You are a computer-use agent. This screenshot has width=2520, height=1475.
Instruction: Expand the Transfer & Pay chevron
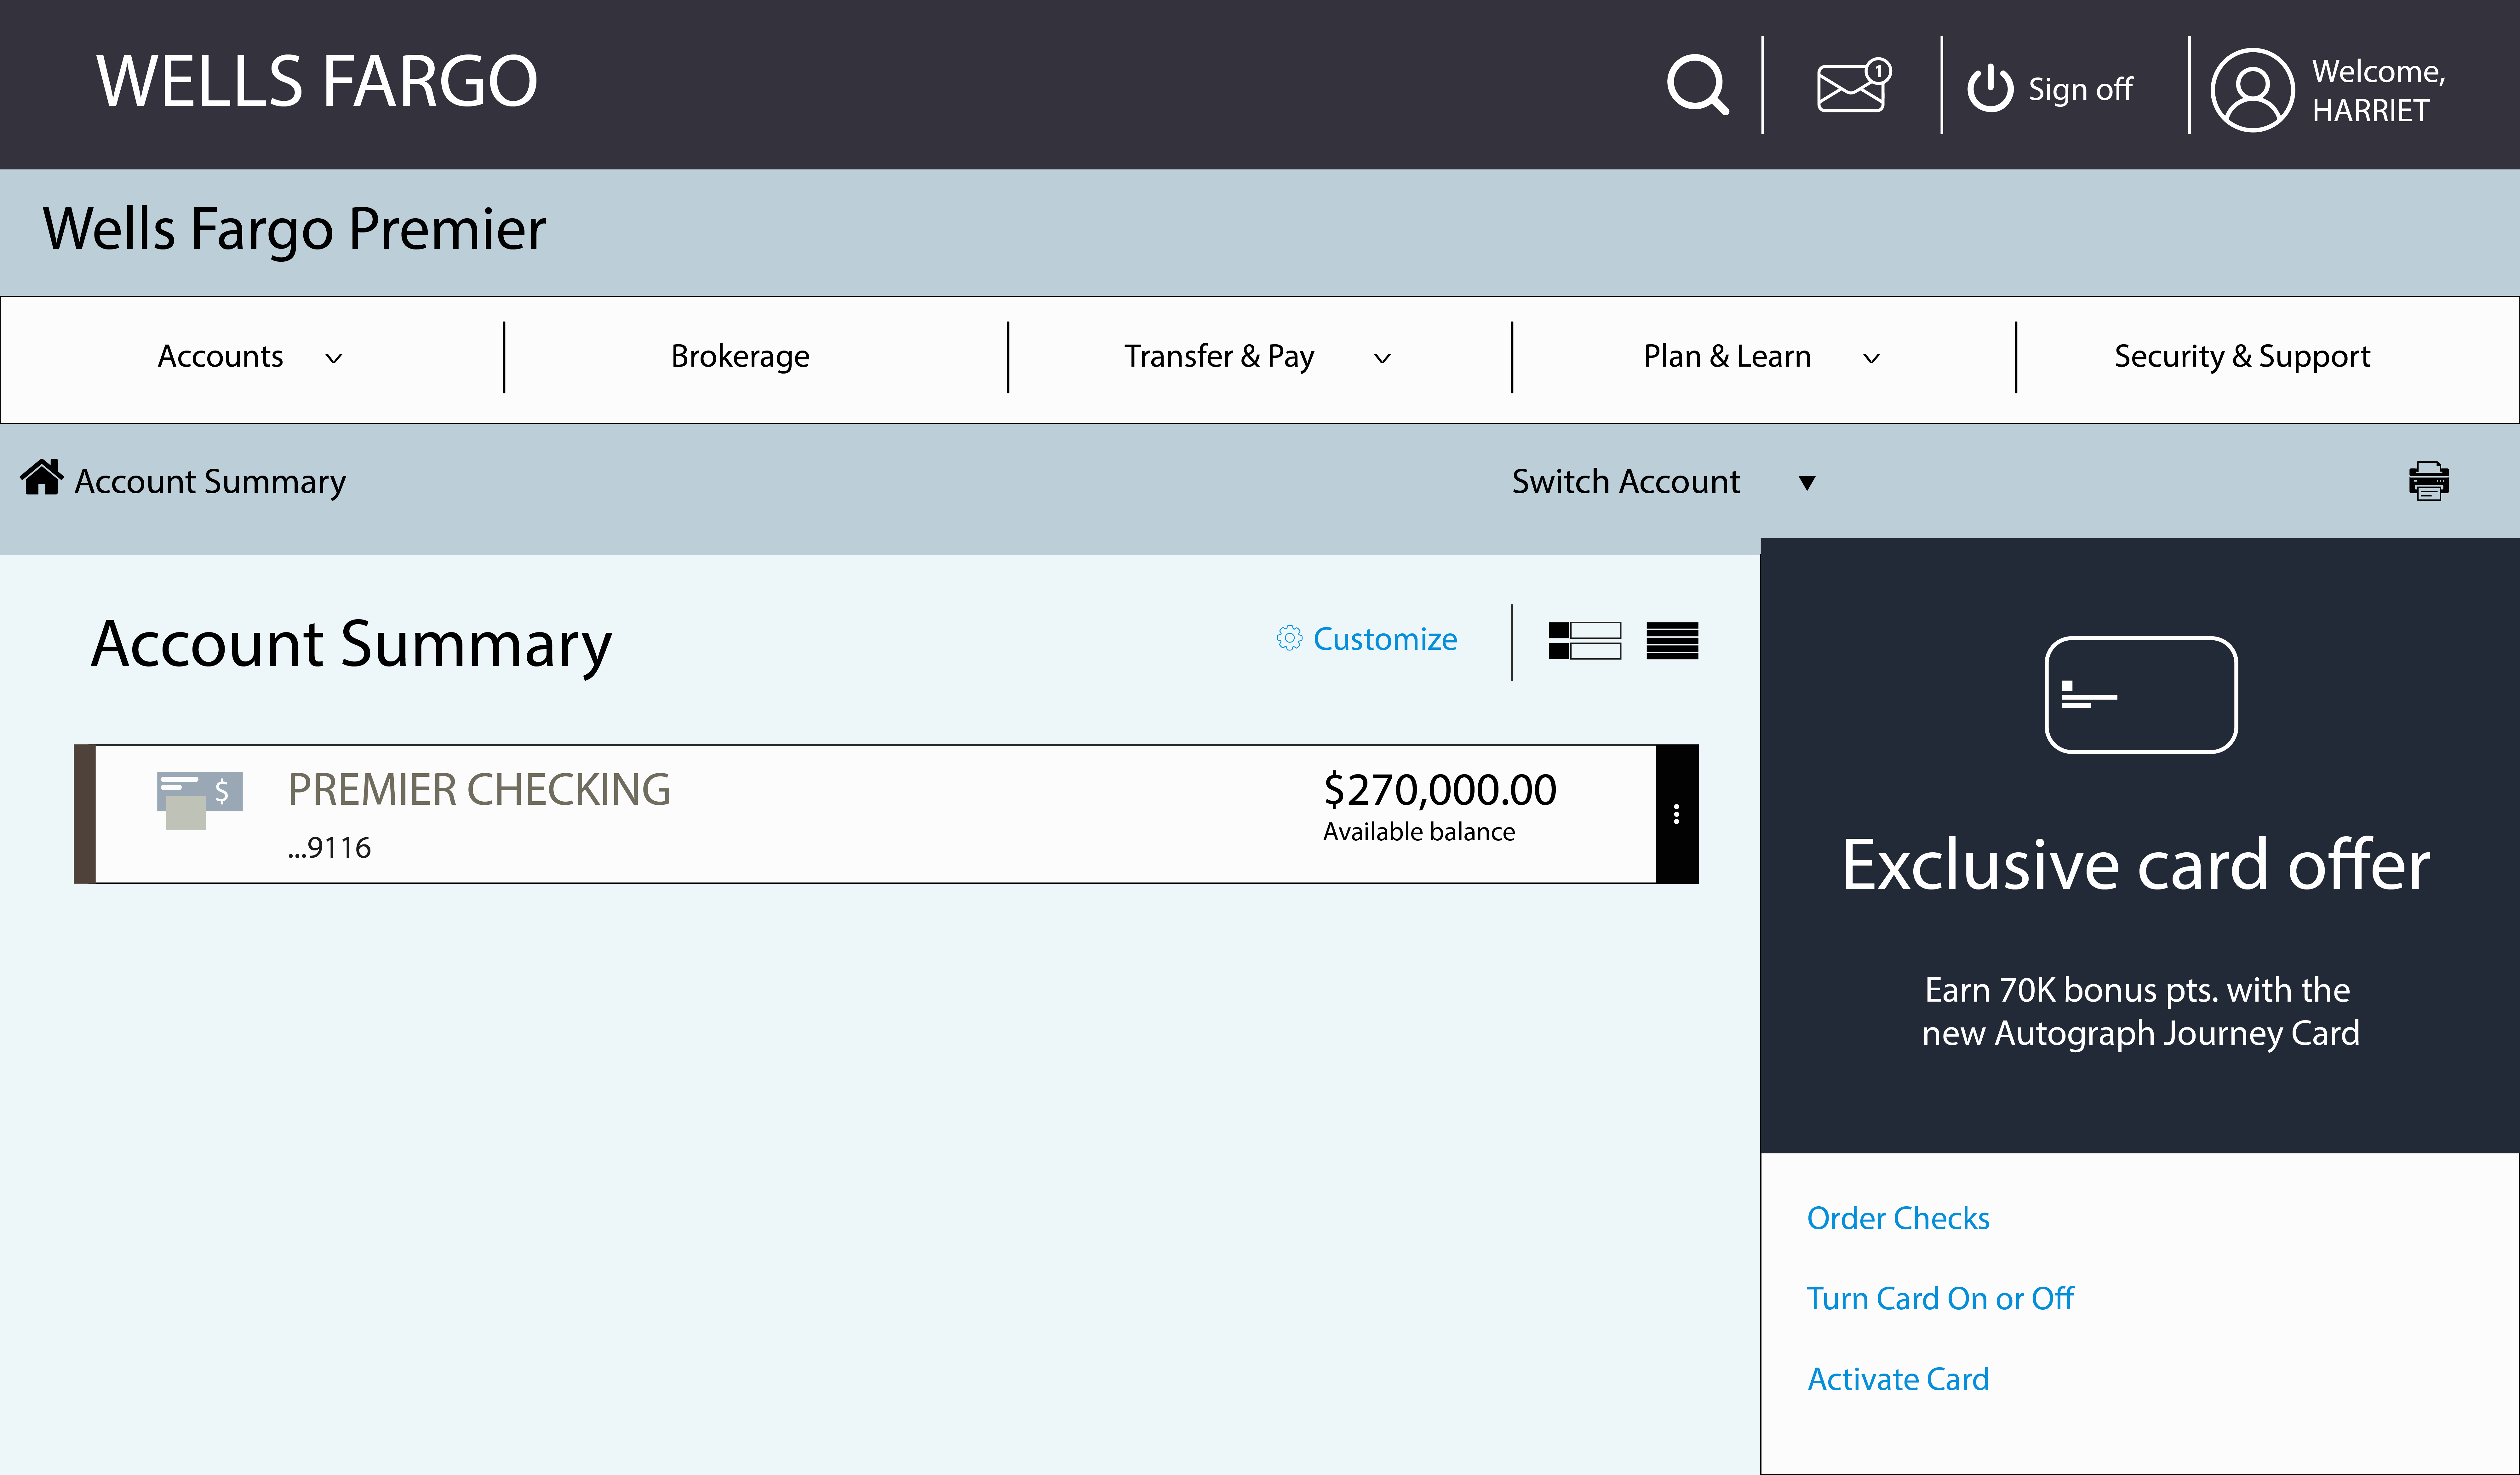1382,358
